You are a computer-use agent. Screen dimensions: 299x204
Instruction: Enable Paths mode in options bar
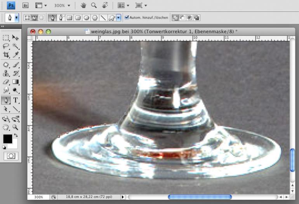34,18
